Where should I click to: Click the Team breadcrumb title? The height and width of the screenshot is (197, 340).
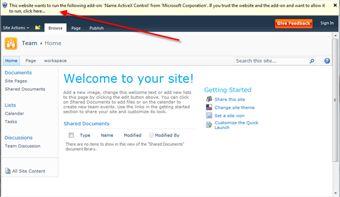point(29,43)
